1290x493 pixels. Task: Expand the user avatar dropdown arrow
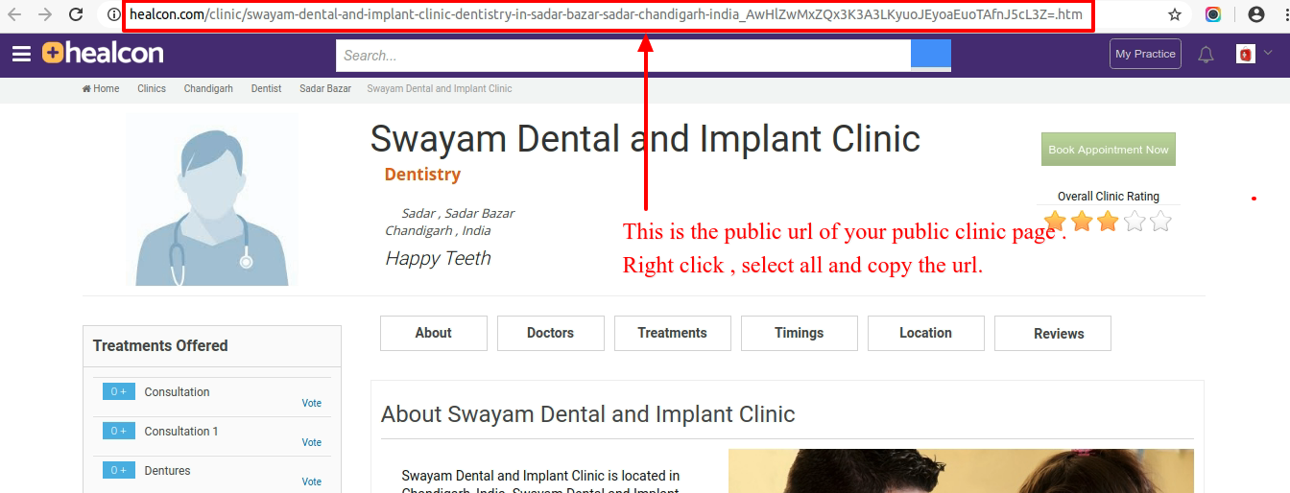[x=1268, y=52]
